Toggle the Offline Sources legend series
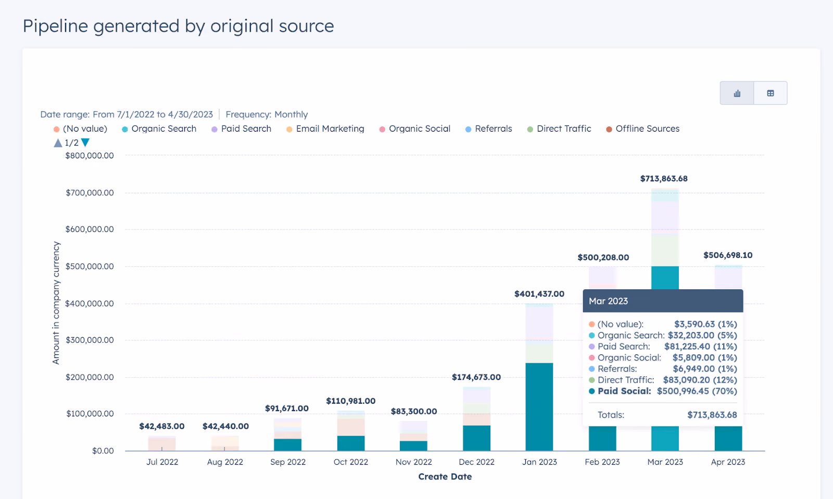833x499 pixels. click(643, 129)
